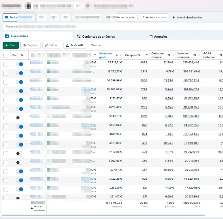Toggle off campaign with 2289,19 € spent
This screenshot has height=219, width=223.
pyautogui.click(x=20, y=189)
